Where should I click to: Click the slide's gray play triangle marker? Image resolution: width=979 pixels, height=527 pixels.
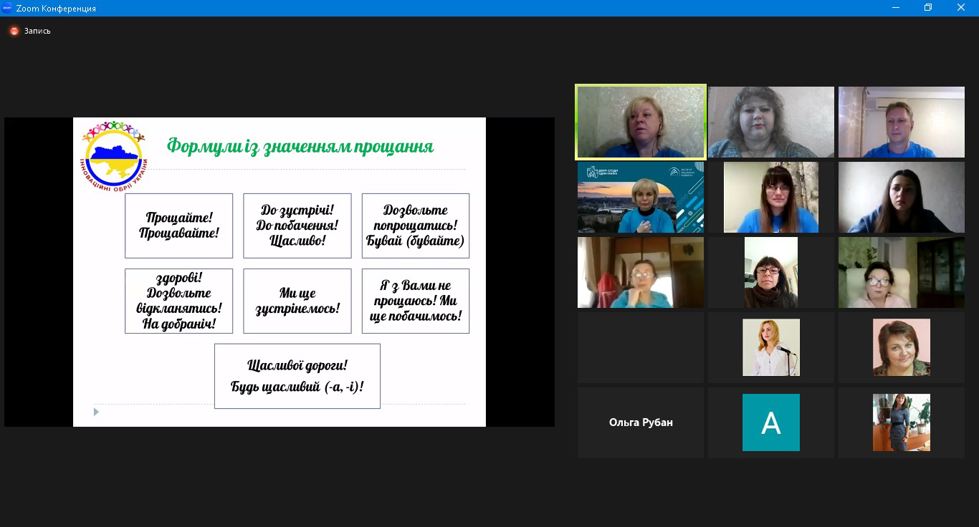tap(96, 412)
